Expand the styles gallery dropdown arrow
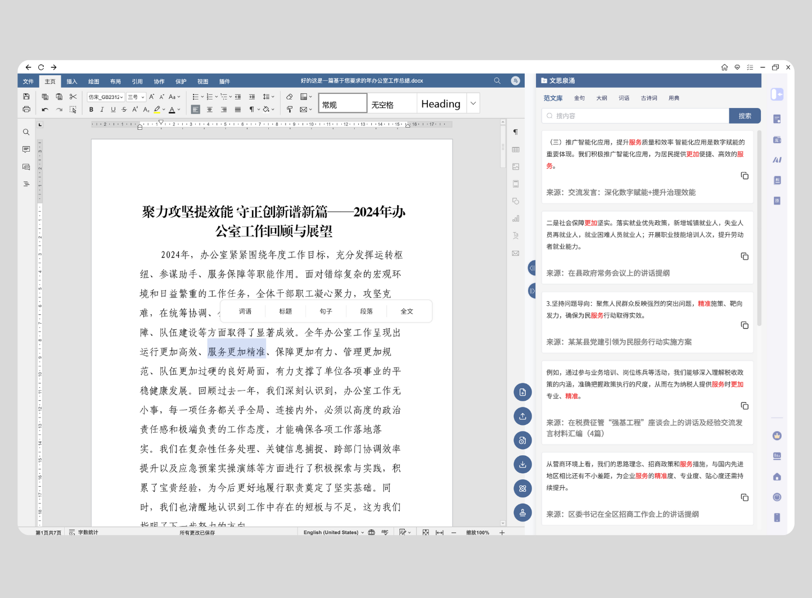 473,103
